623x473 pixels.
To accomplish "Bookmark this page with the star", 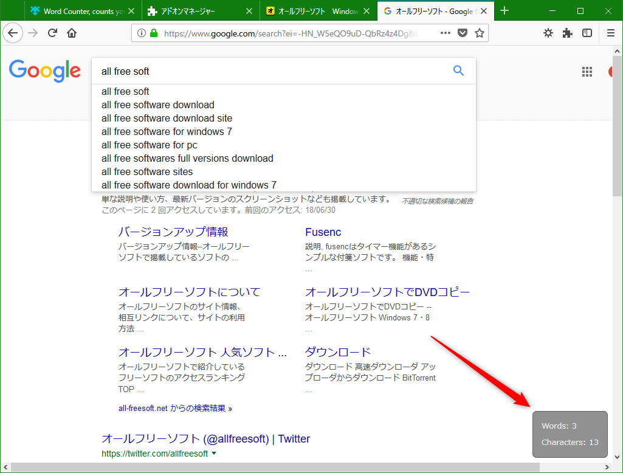I will tap(480, 33).
